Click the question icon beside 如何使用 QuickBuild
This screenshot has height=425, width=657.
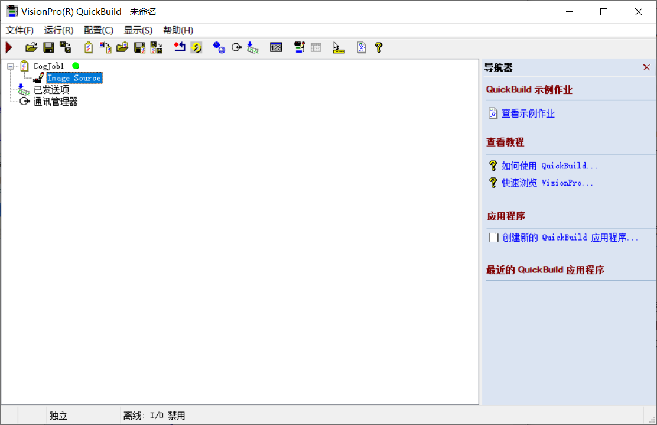pyautogui.click(x=493, y=166)
